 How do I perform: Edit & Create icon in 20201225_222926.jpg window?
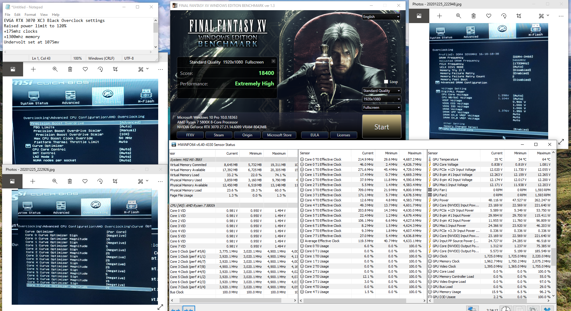(x=140, y=181)
